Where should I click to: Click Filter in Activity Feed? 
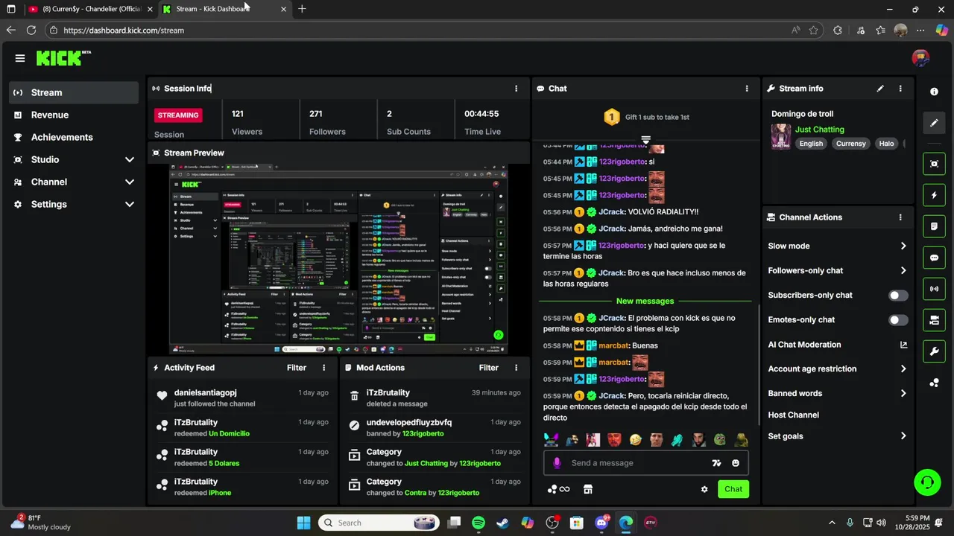click(x=297, y=368)
